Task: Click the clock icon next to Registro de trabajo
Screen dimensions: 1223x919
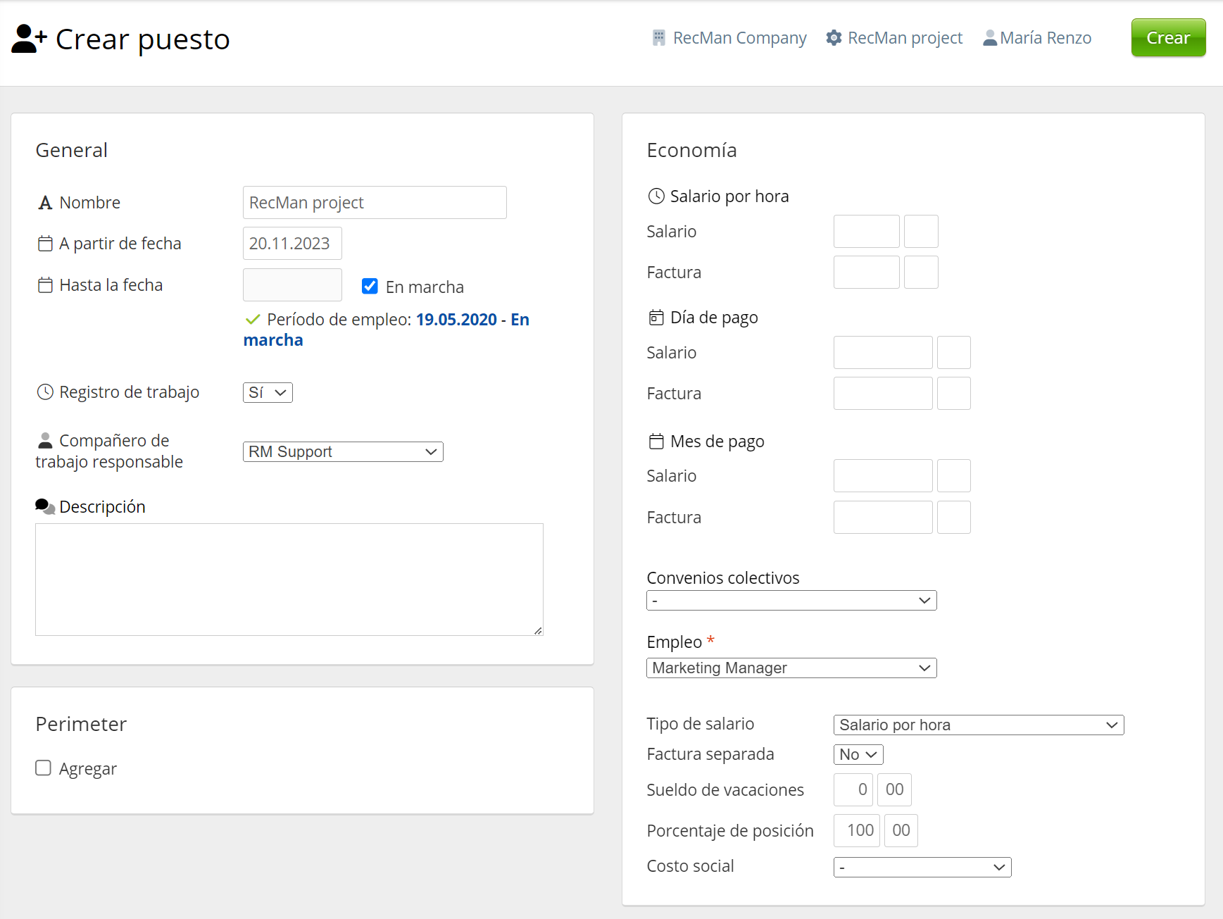Action: 45,392
